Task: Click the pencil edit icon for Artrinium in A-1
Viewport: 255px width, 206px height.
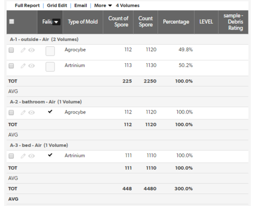Action: [x=23, y=66]
